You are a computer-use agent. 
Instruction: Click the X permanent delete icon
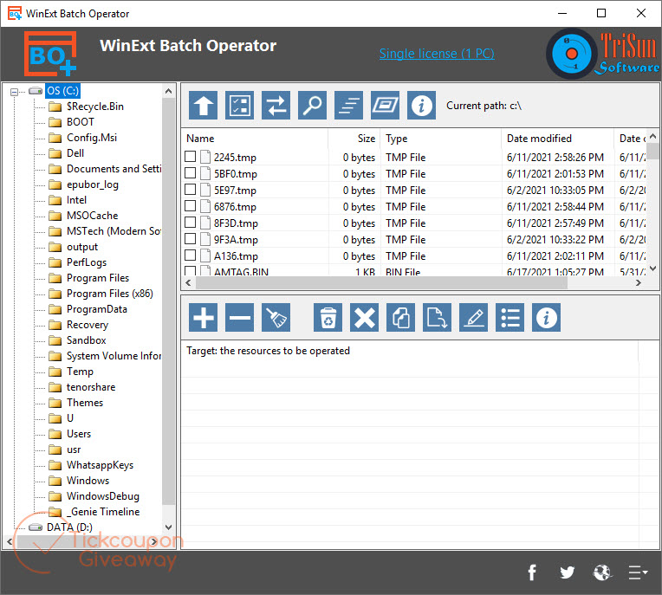(364, 317)
